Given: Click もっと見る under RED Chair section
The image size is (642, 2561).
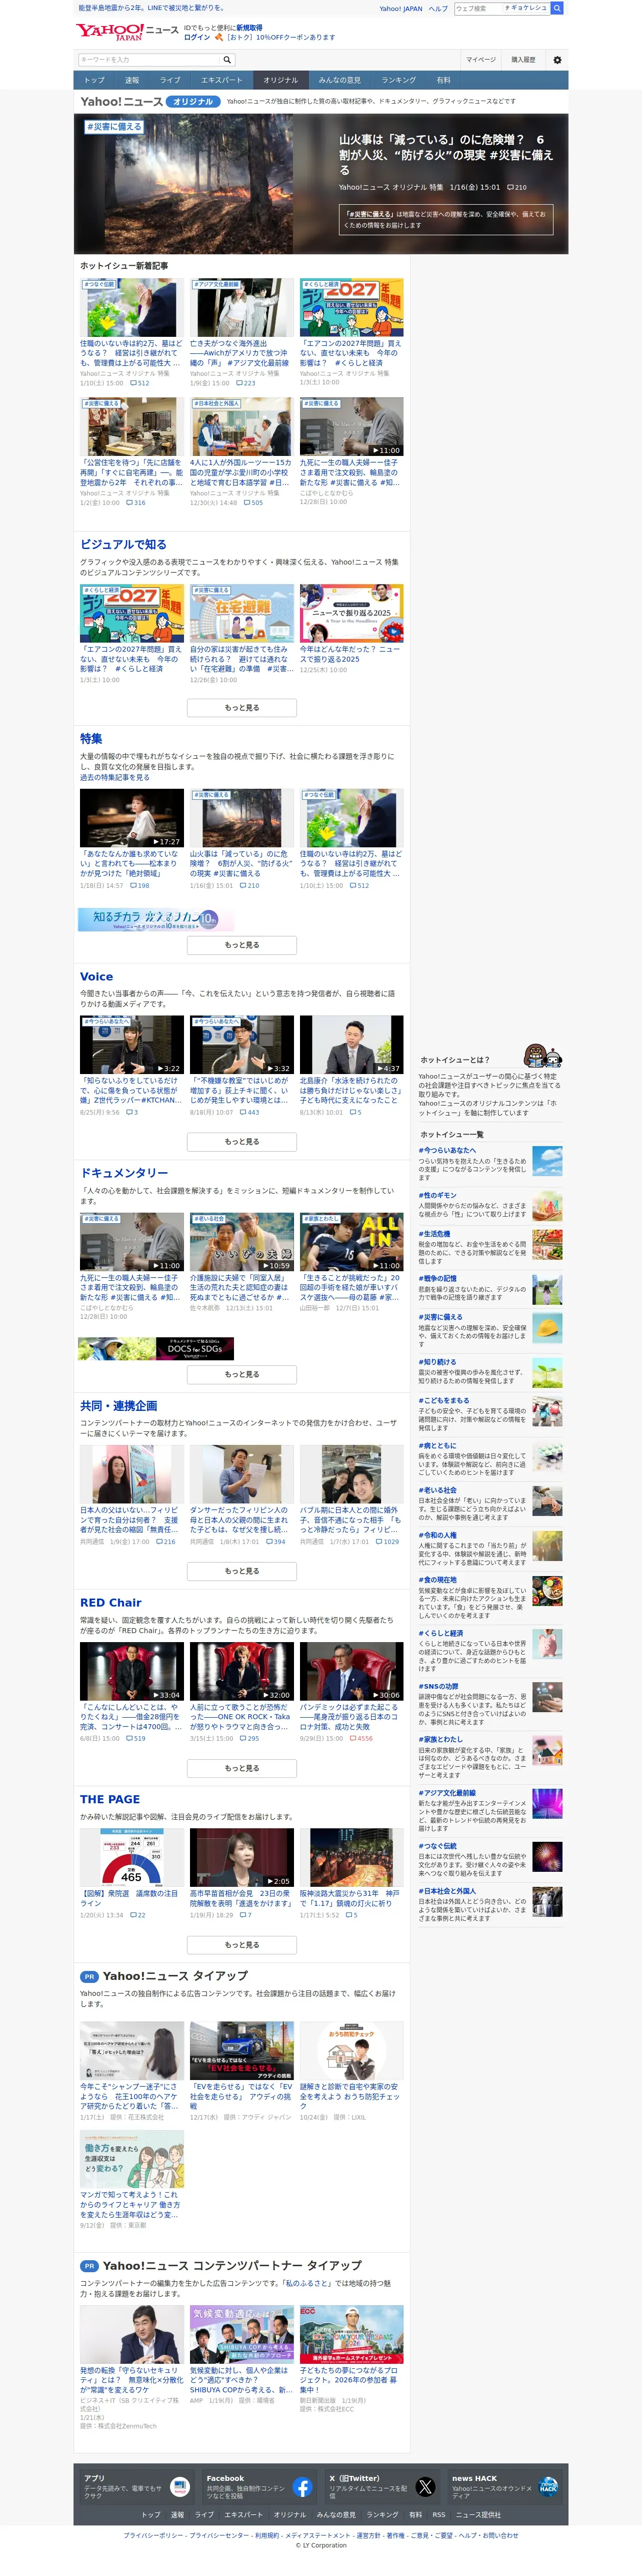Looking at the screenshot, I should point(241,1768).
